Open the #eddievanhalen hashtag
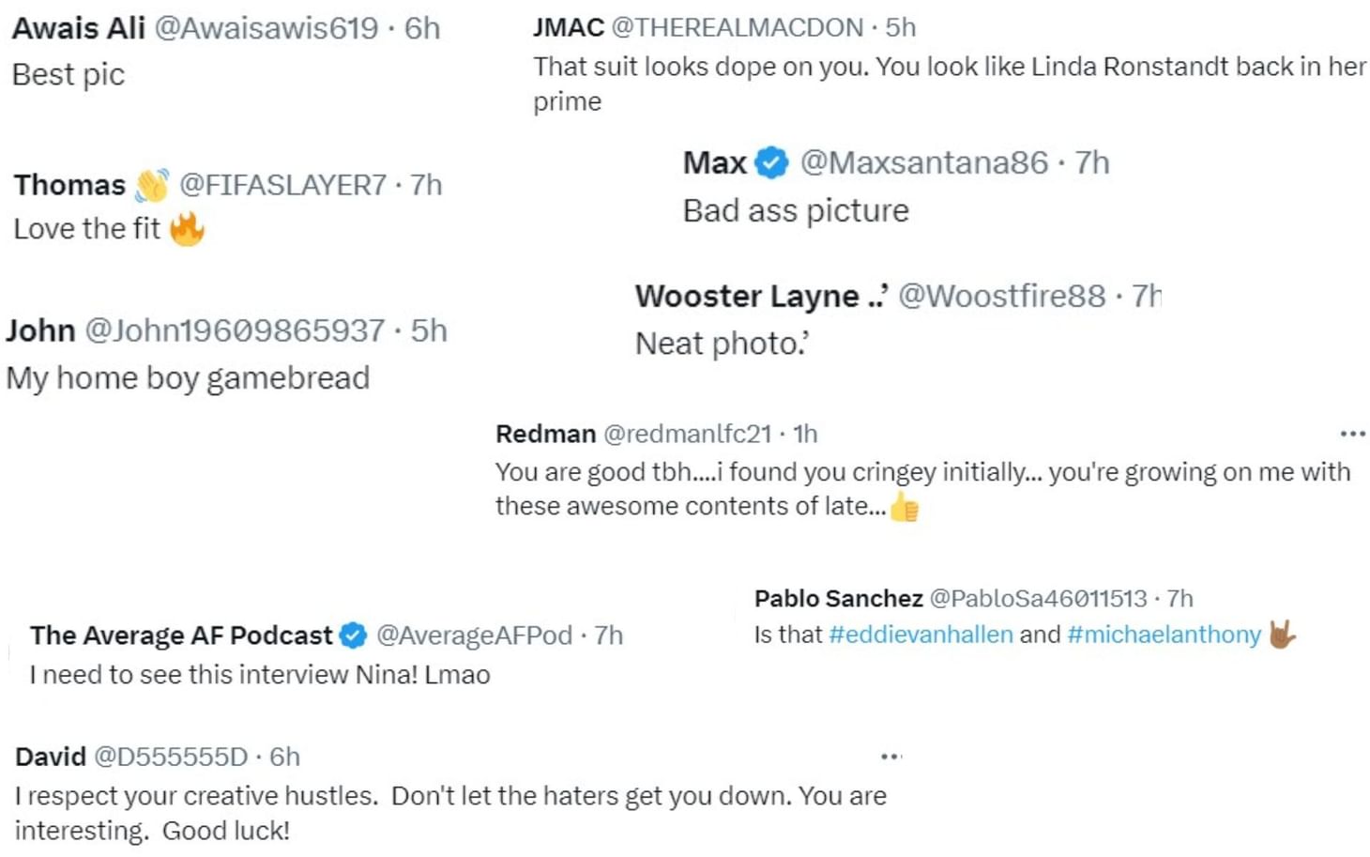This screenshot has width=1370, height=857. pos(921,635)
